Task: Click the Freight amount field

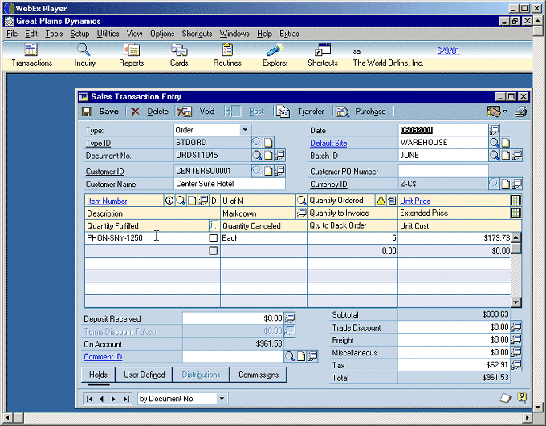Action: 454,339
